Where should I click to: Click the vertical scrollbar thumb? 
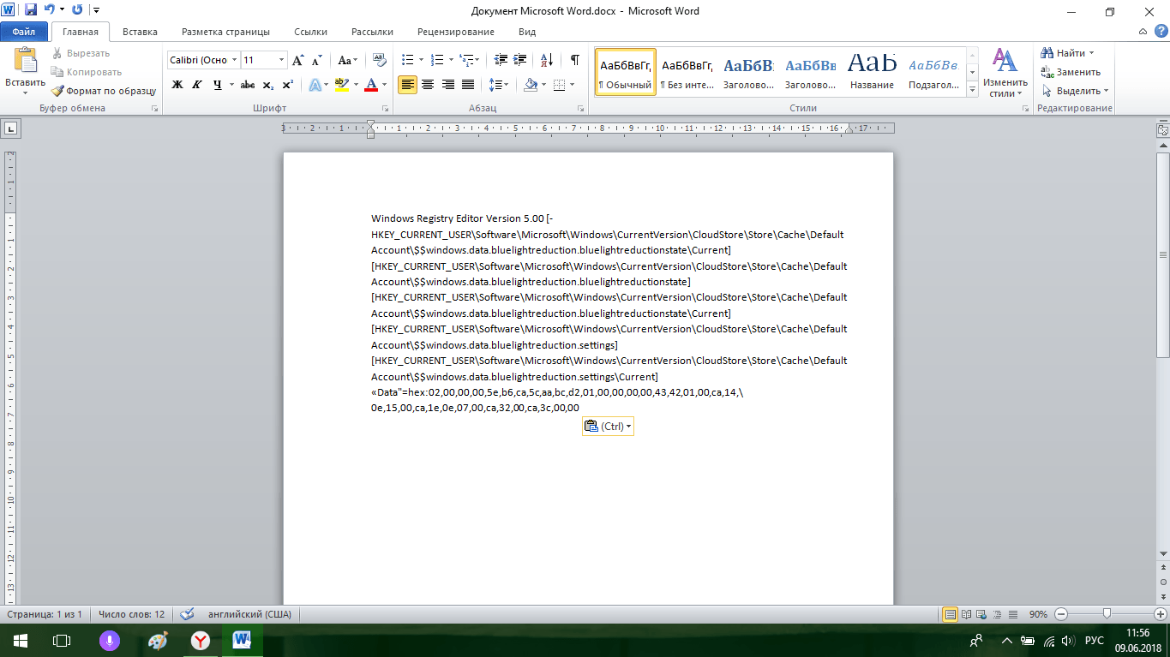[x=1163, y=254]
